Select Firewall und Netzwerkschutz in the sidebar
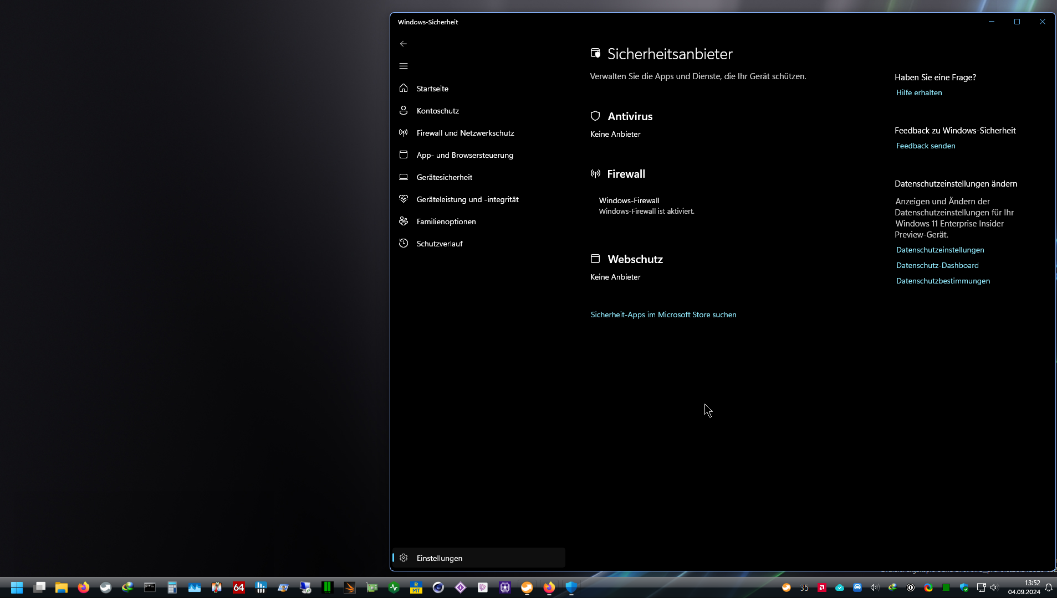Screen dimensions: 1057x598 [x=478, y=133]
